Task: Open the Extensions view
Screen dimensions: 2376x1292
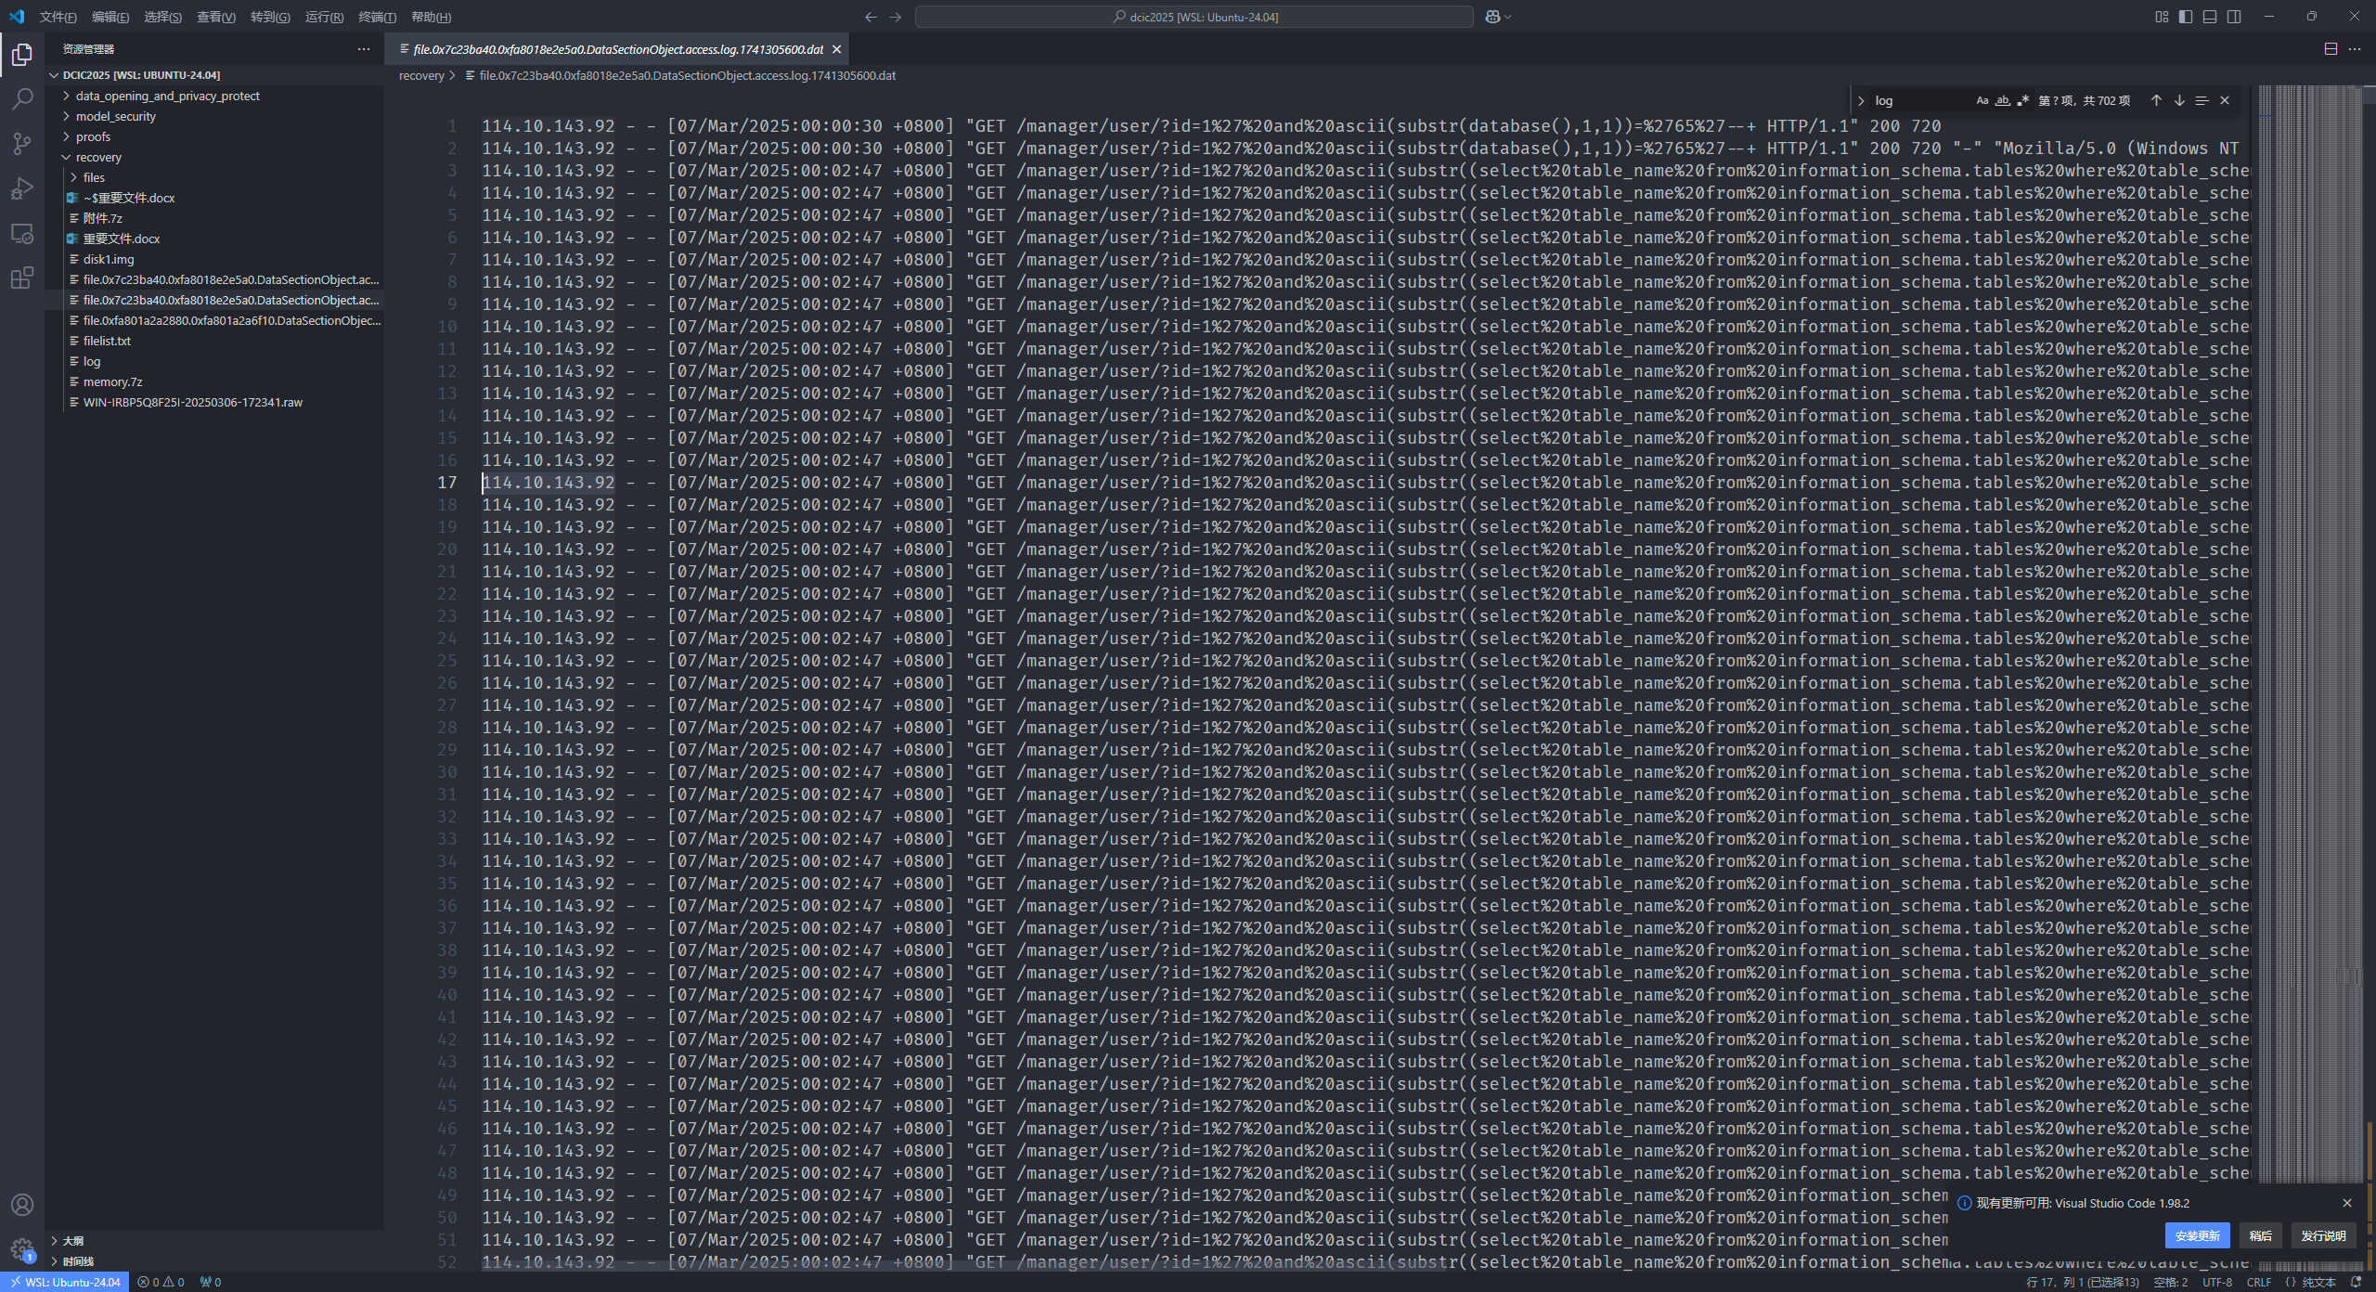Action: pos(22,278)
